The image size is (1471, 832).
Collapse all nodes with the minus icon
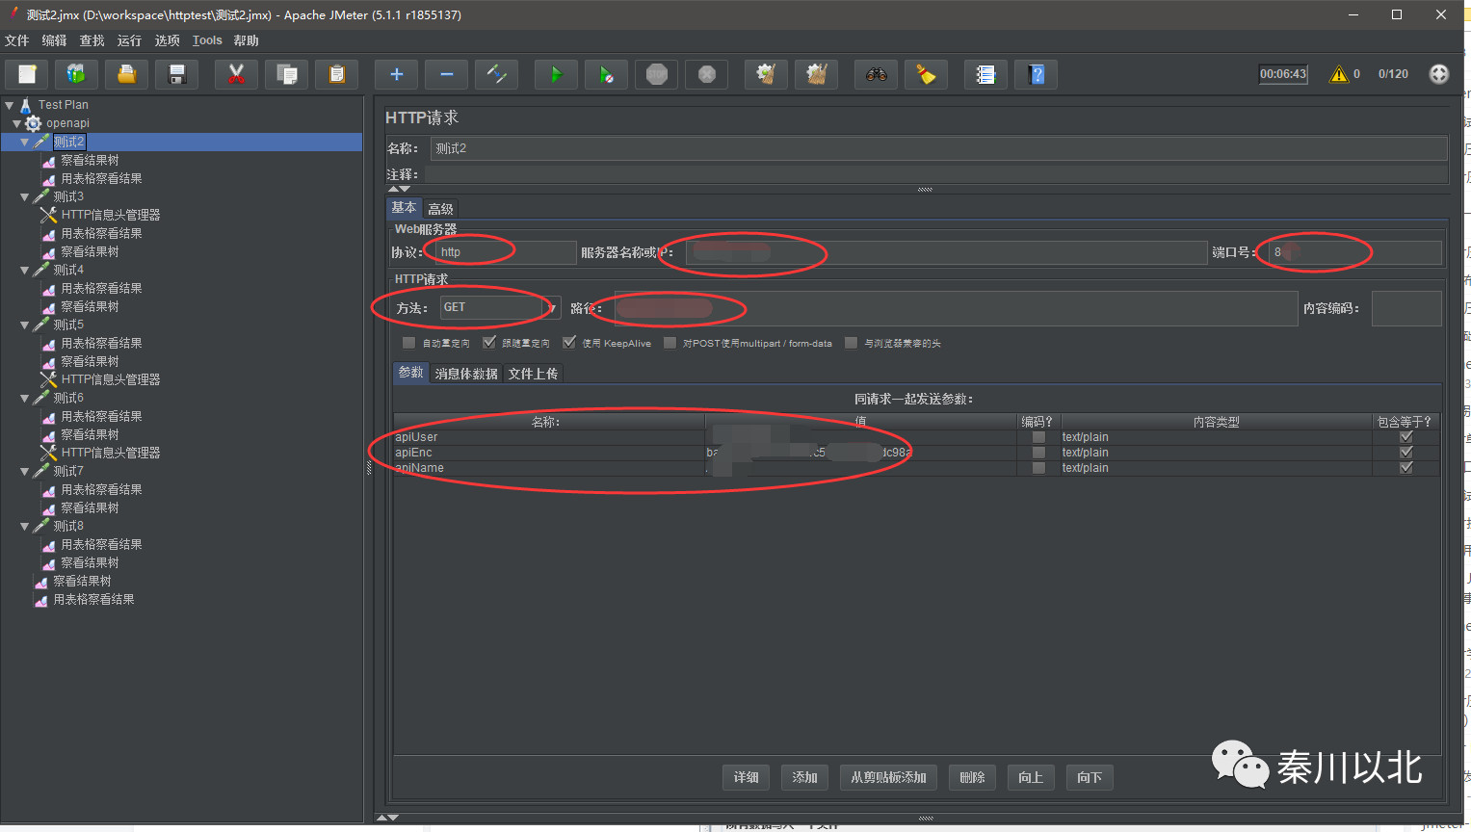coord(446,74)
